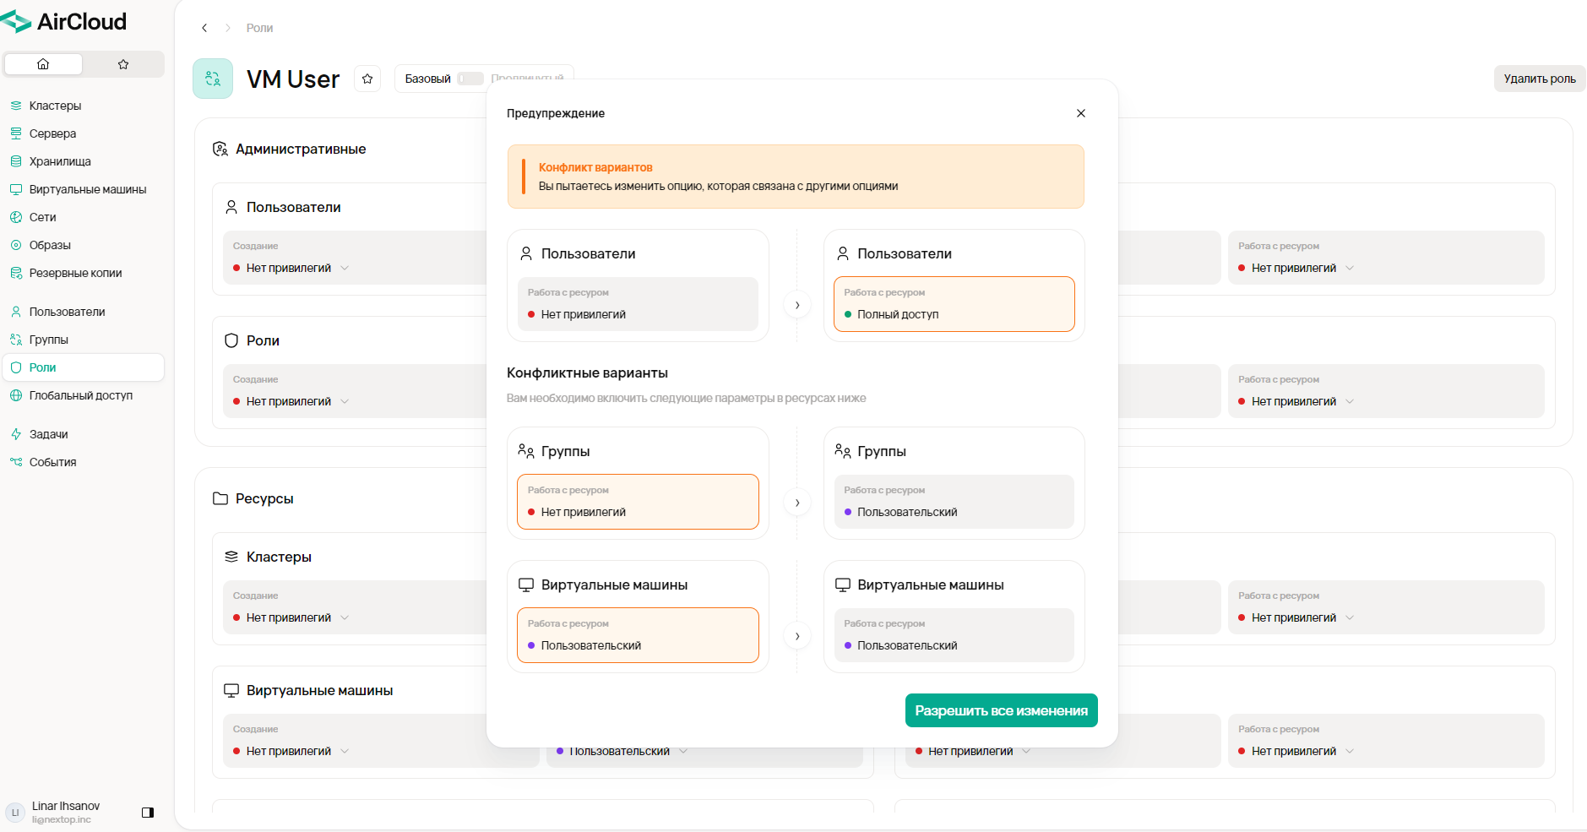Go to Сети in the sidebar
The height and width of the screenshot is (832, 1587).
(x=42, y=217)
